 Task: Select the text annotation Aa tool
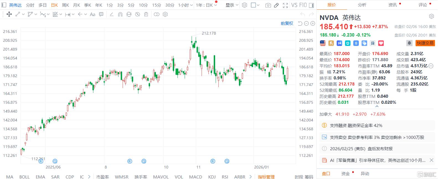(x=93, y=14)
